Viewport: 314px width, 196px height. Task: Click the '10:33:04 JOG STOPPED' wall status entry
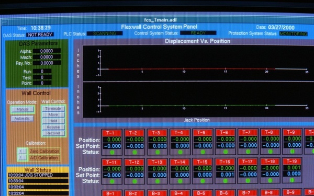(38, 175)
